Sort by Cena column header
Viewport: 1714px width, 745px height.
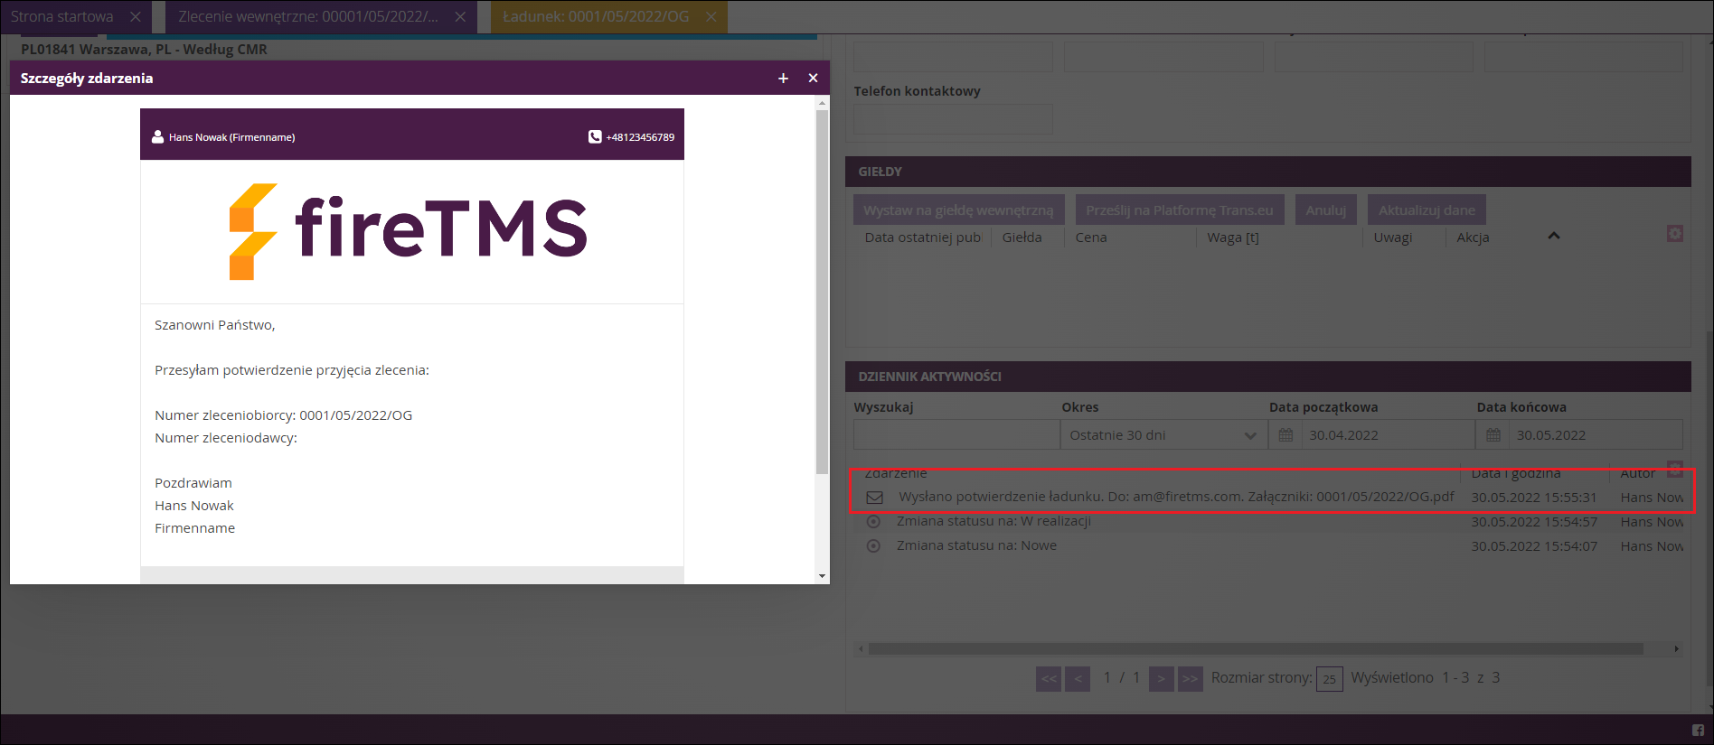[x=1091, y=237]
